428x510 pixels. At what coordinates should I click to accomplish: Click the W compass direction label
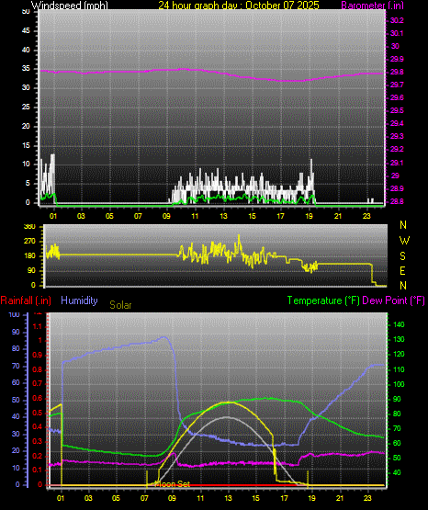(x=404, y=241)
